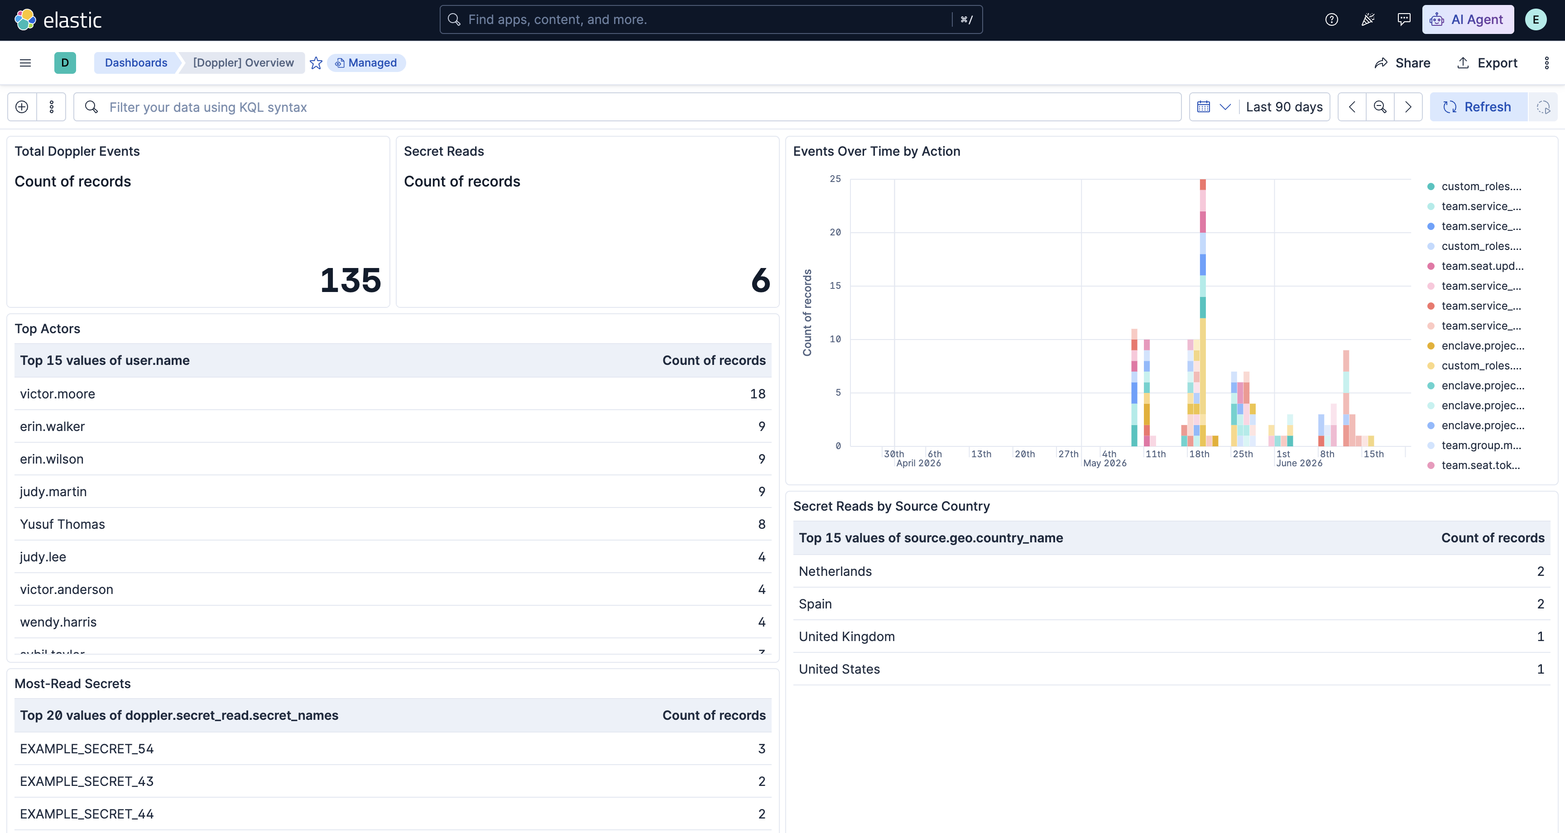Viewport: 1565px width, 833px height.
Task: Share the dashboard
Action: pos(1402,62)
